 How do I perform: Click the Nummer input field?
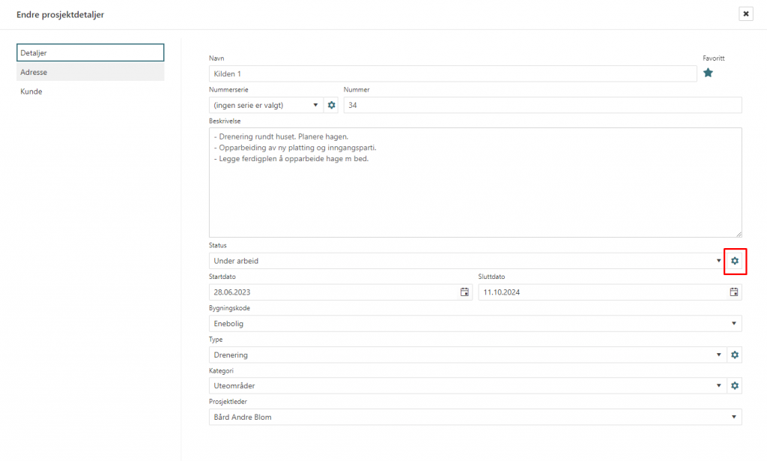(x=542, y=105)
